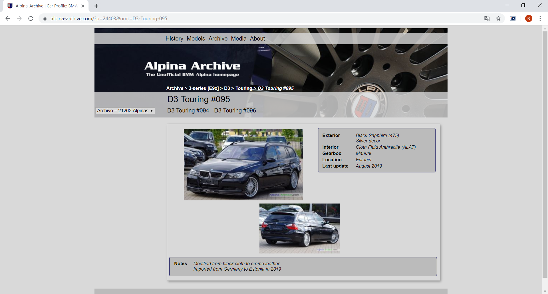Screen dimensions: 548x294
Task: Click the Exterior label
Action: [x=331, y=135]
